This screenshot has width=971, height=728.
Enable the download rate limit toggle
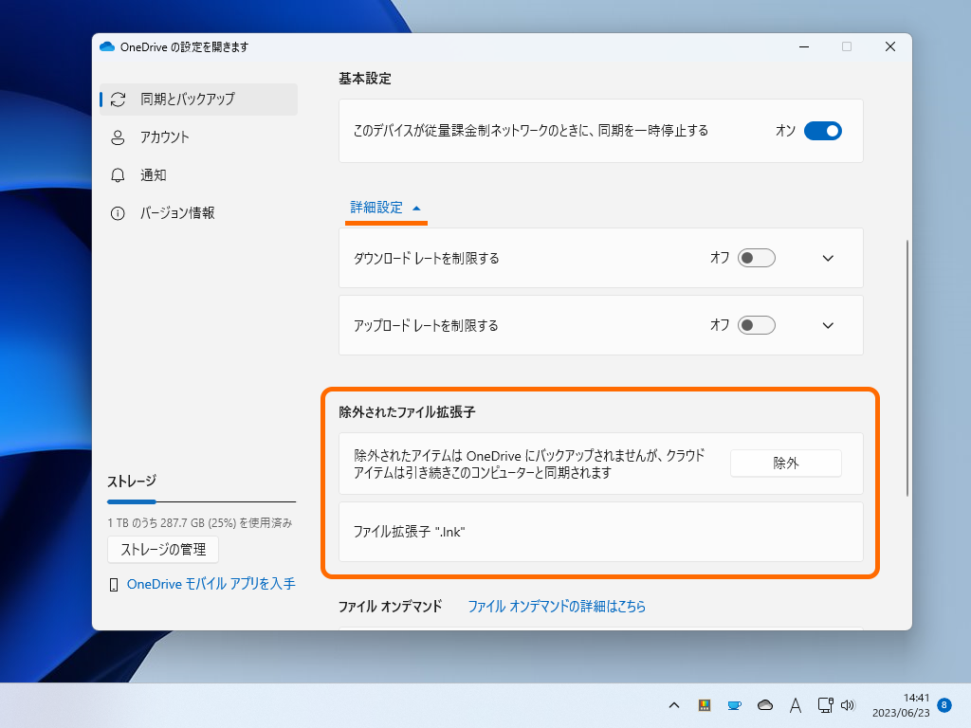(756, 258)
